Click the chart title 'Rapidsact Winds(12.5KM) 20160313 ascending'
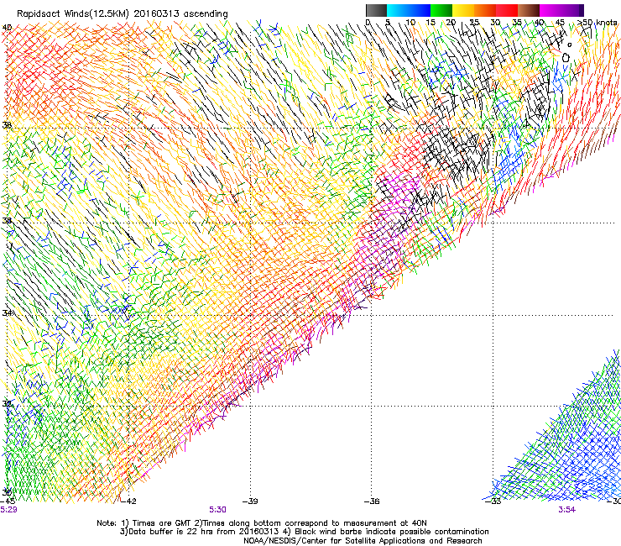Screen dimensions: 621x546 click(123, 14)
